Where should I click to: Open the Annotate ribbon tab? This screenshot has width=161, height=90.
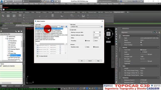click(14, 12)
